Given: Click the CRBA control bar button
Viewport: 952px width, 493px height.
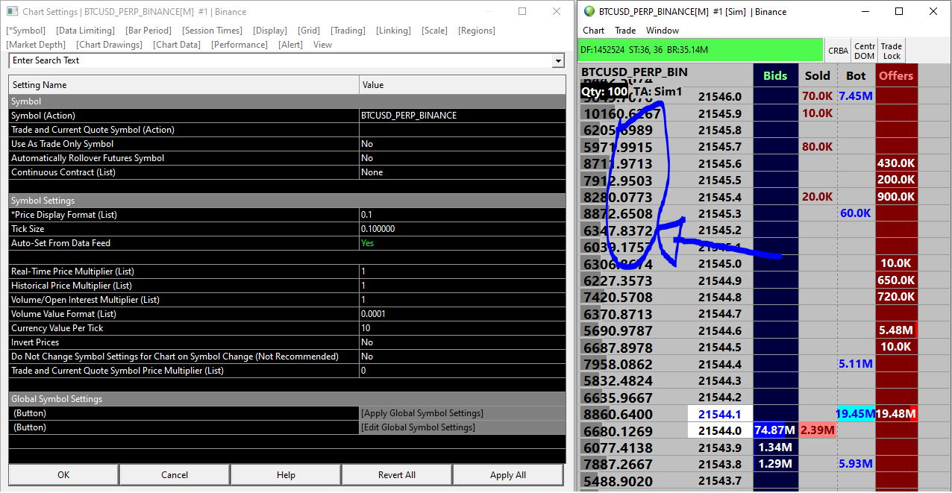Looking at the screenshot, I should point(838,51).
